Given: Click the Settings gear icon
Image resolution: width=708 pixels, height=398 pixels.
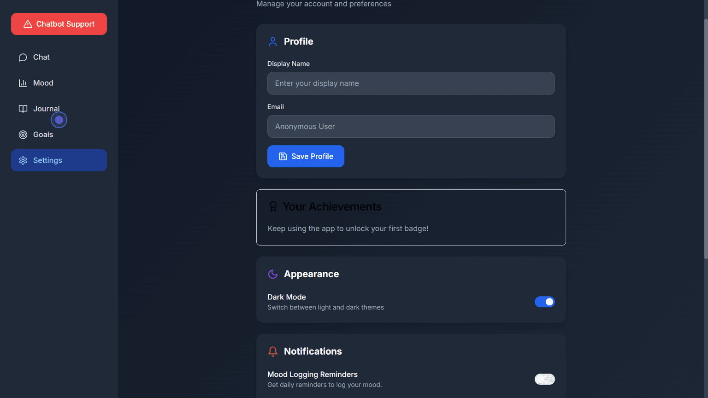Looking at the screenshot, I should point(23,160).
